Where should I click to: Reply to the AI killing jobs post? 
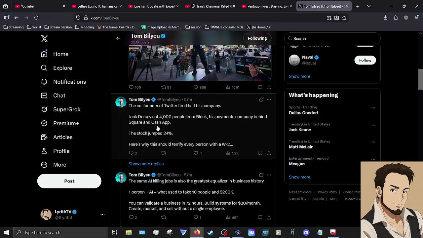pos(133,218)
